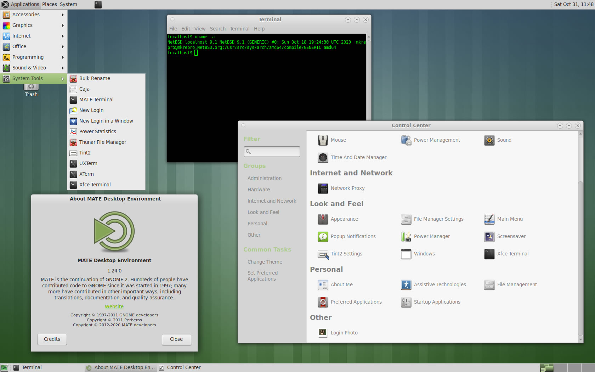Select Personal group in sidebar
The image size is (595, 372).
coord(257,224)
